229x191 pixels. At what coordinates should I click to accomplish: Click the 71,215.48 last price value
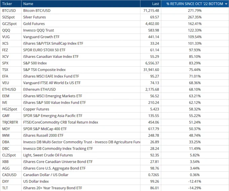(x=151, y=11)
